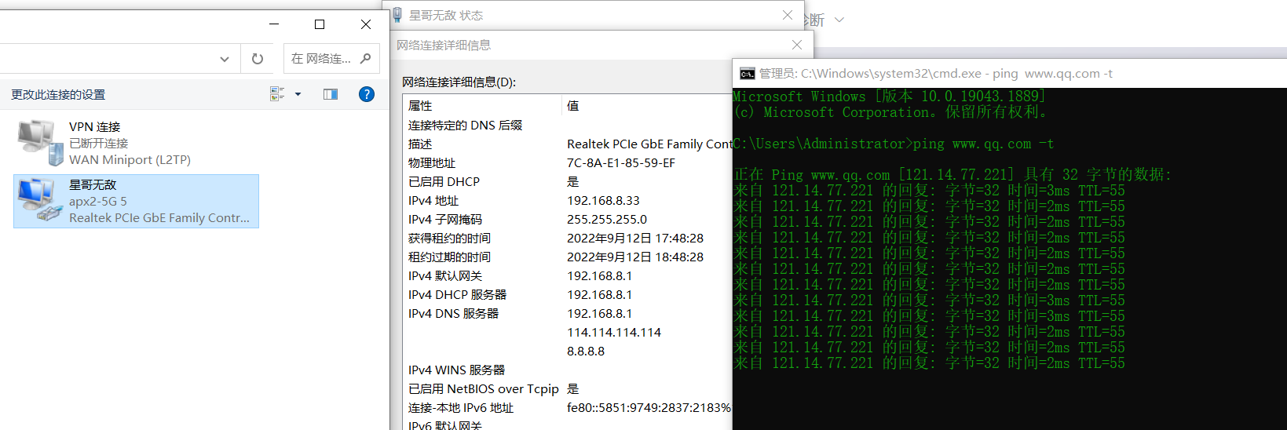Image resolution: width=1287 pixels, height=430 pixels.
Task: Click the 值 column header
Action: [x=573, y=106]
